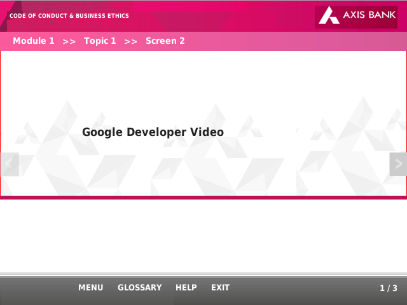
Task: Click the Google Developer Video title
Action: click(x=153, y=132)
